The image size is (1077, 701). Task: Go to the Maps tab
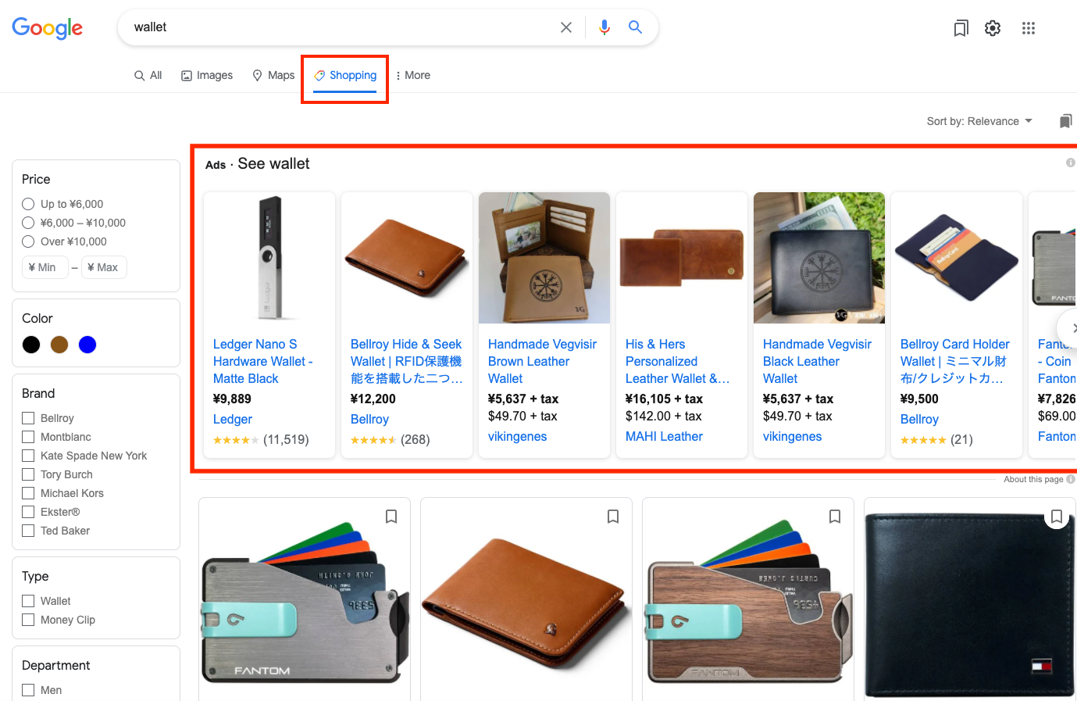point(273,75)
